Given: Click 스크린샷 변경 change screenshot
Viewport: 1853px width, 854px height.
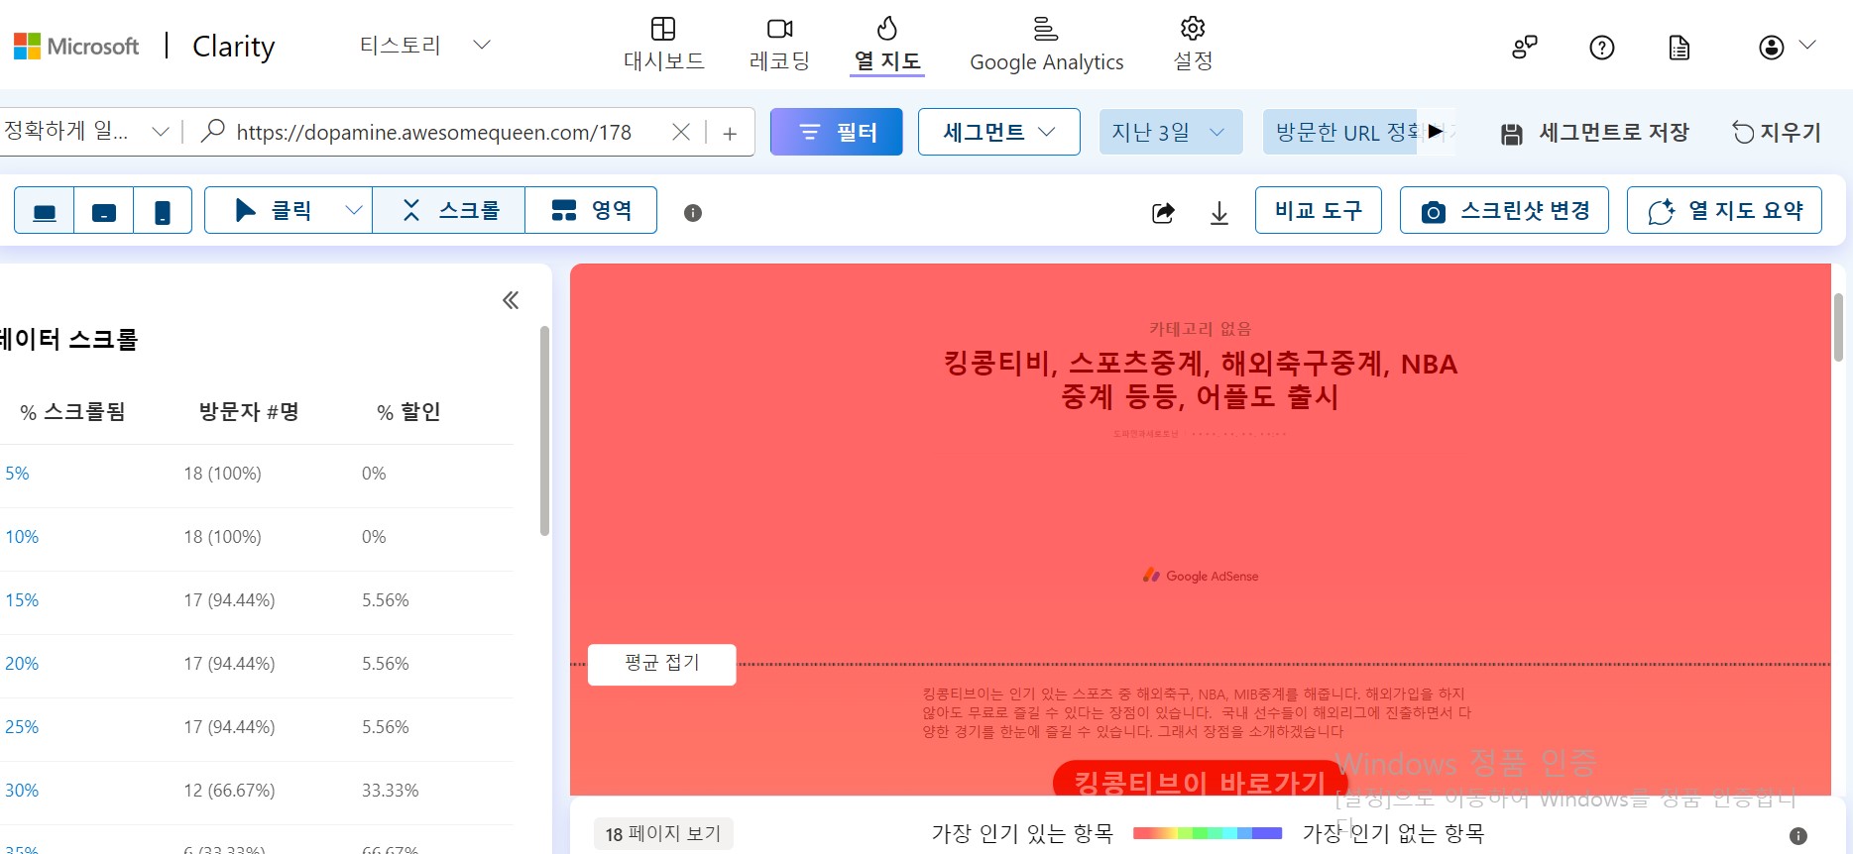Looking at the screenshot, I should [x=1504, y=210].
